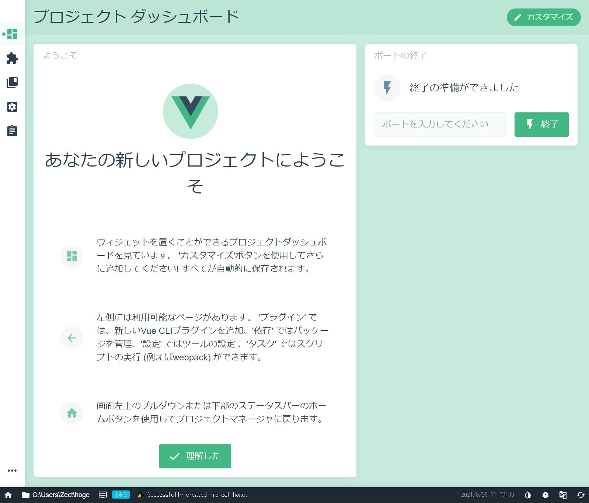Click the 理解した button

195,456
